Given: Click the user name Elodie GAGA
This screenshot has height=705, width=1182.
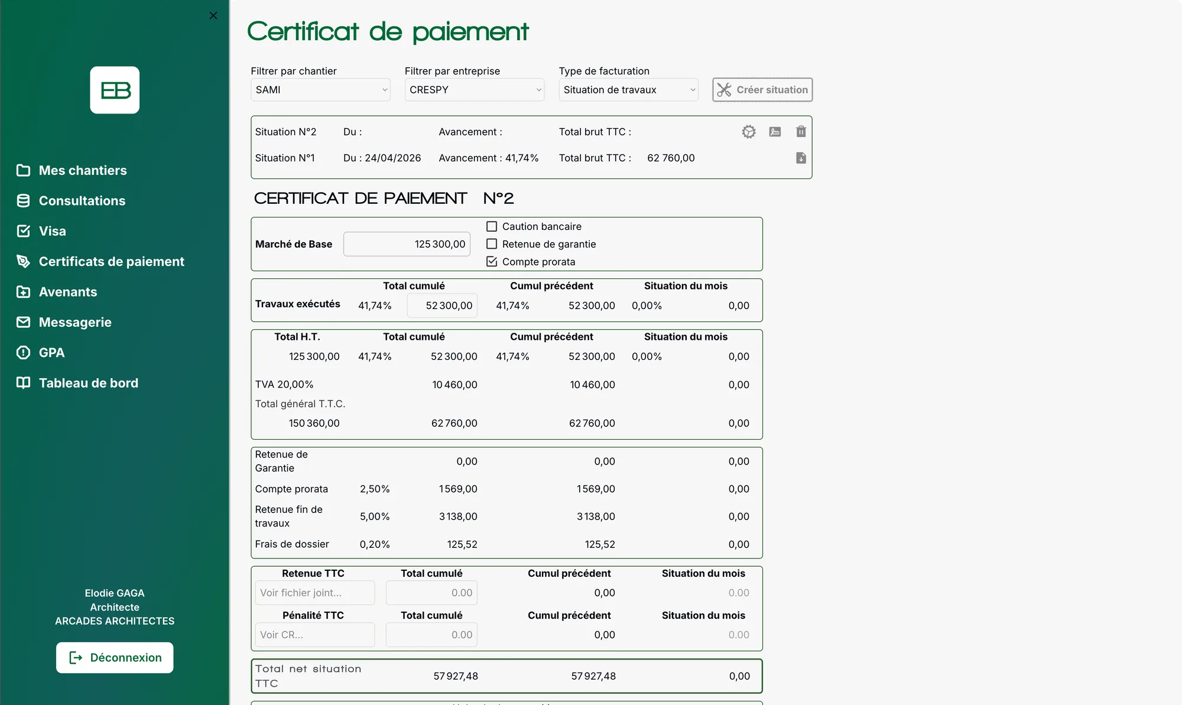Looking at the screenshot, I should click(x=115, y=593).
